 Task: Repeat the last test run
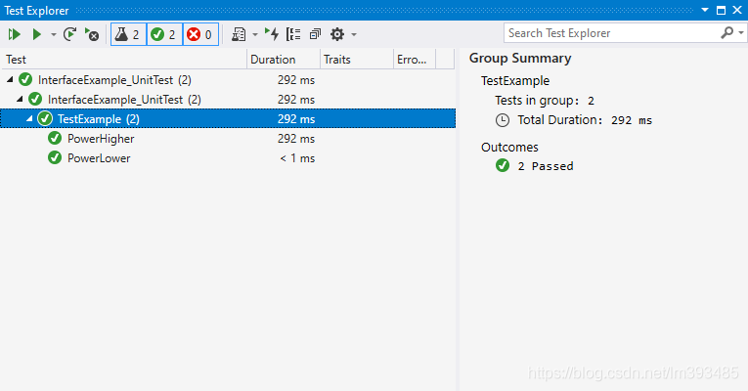pos(70,34)
